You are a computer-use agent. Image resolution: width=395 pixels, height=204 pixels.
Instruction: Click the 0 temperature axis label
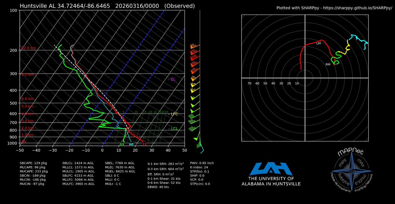point(102,151)
